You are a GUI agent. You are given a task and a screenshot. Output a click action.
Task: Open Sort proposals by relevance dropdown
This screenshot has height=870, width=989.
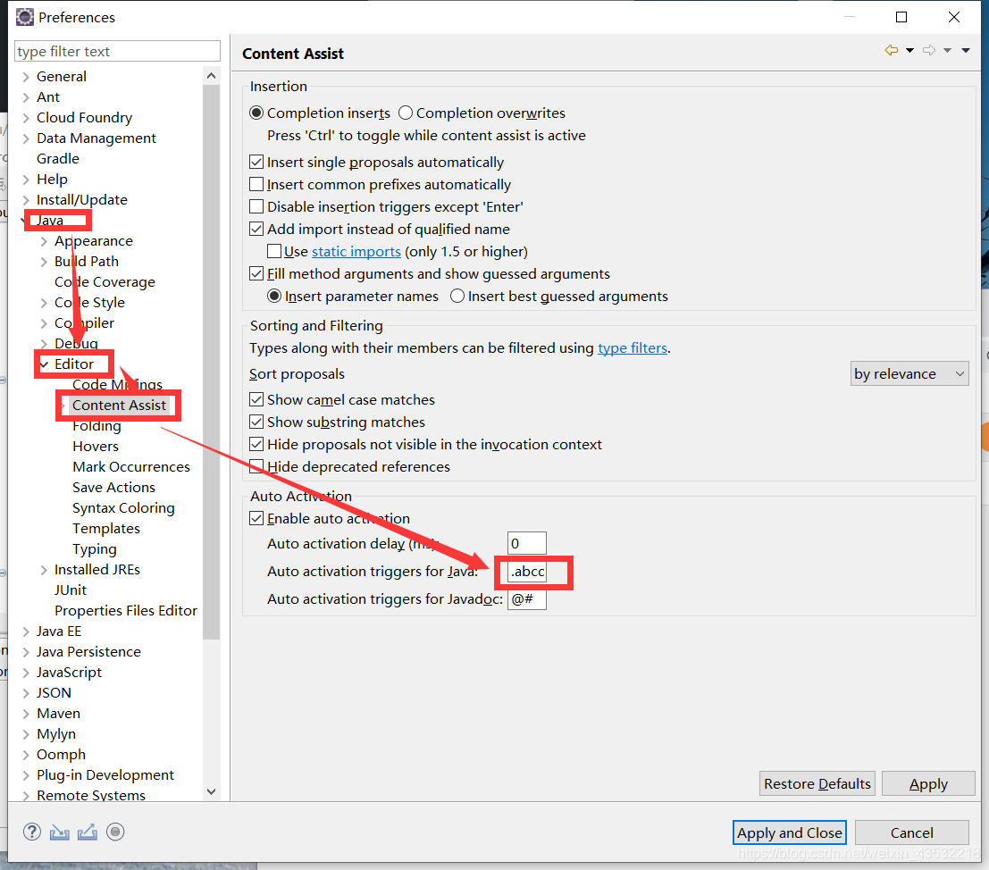click(909, 374)
